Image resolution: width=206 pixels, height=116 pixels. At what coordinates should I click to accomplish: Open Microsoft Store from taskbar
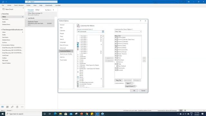pos(66,114)
